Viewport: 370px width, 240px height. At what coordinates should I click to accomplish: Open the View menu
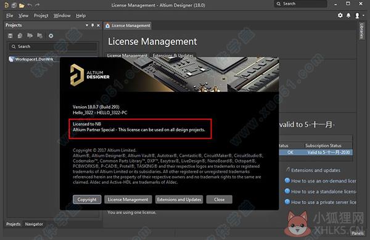coord(23,15)
